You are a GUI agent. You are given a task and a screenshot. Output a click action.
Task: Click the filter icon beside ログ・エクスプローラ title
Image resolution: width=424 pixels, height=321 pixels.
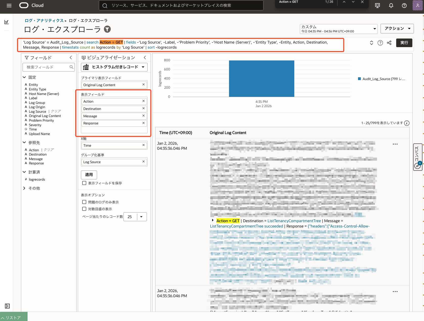pos(107,29)
